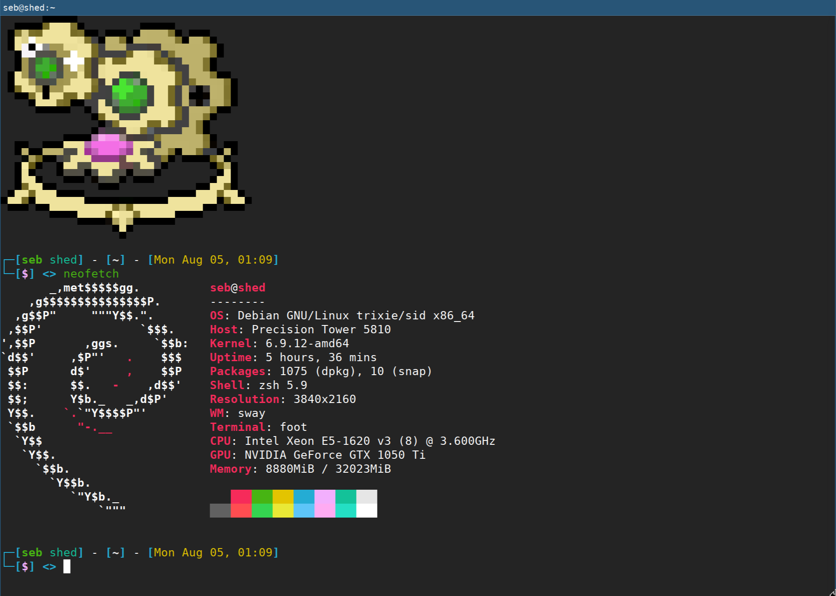Click the Memory usage line

(x=300, y=469)
